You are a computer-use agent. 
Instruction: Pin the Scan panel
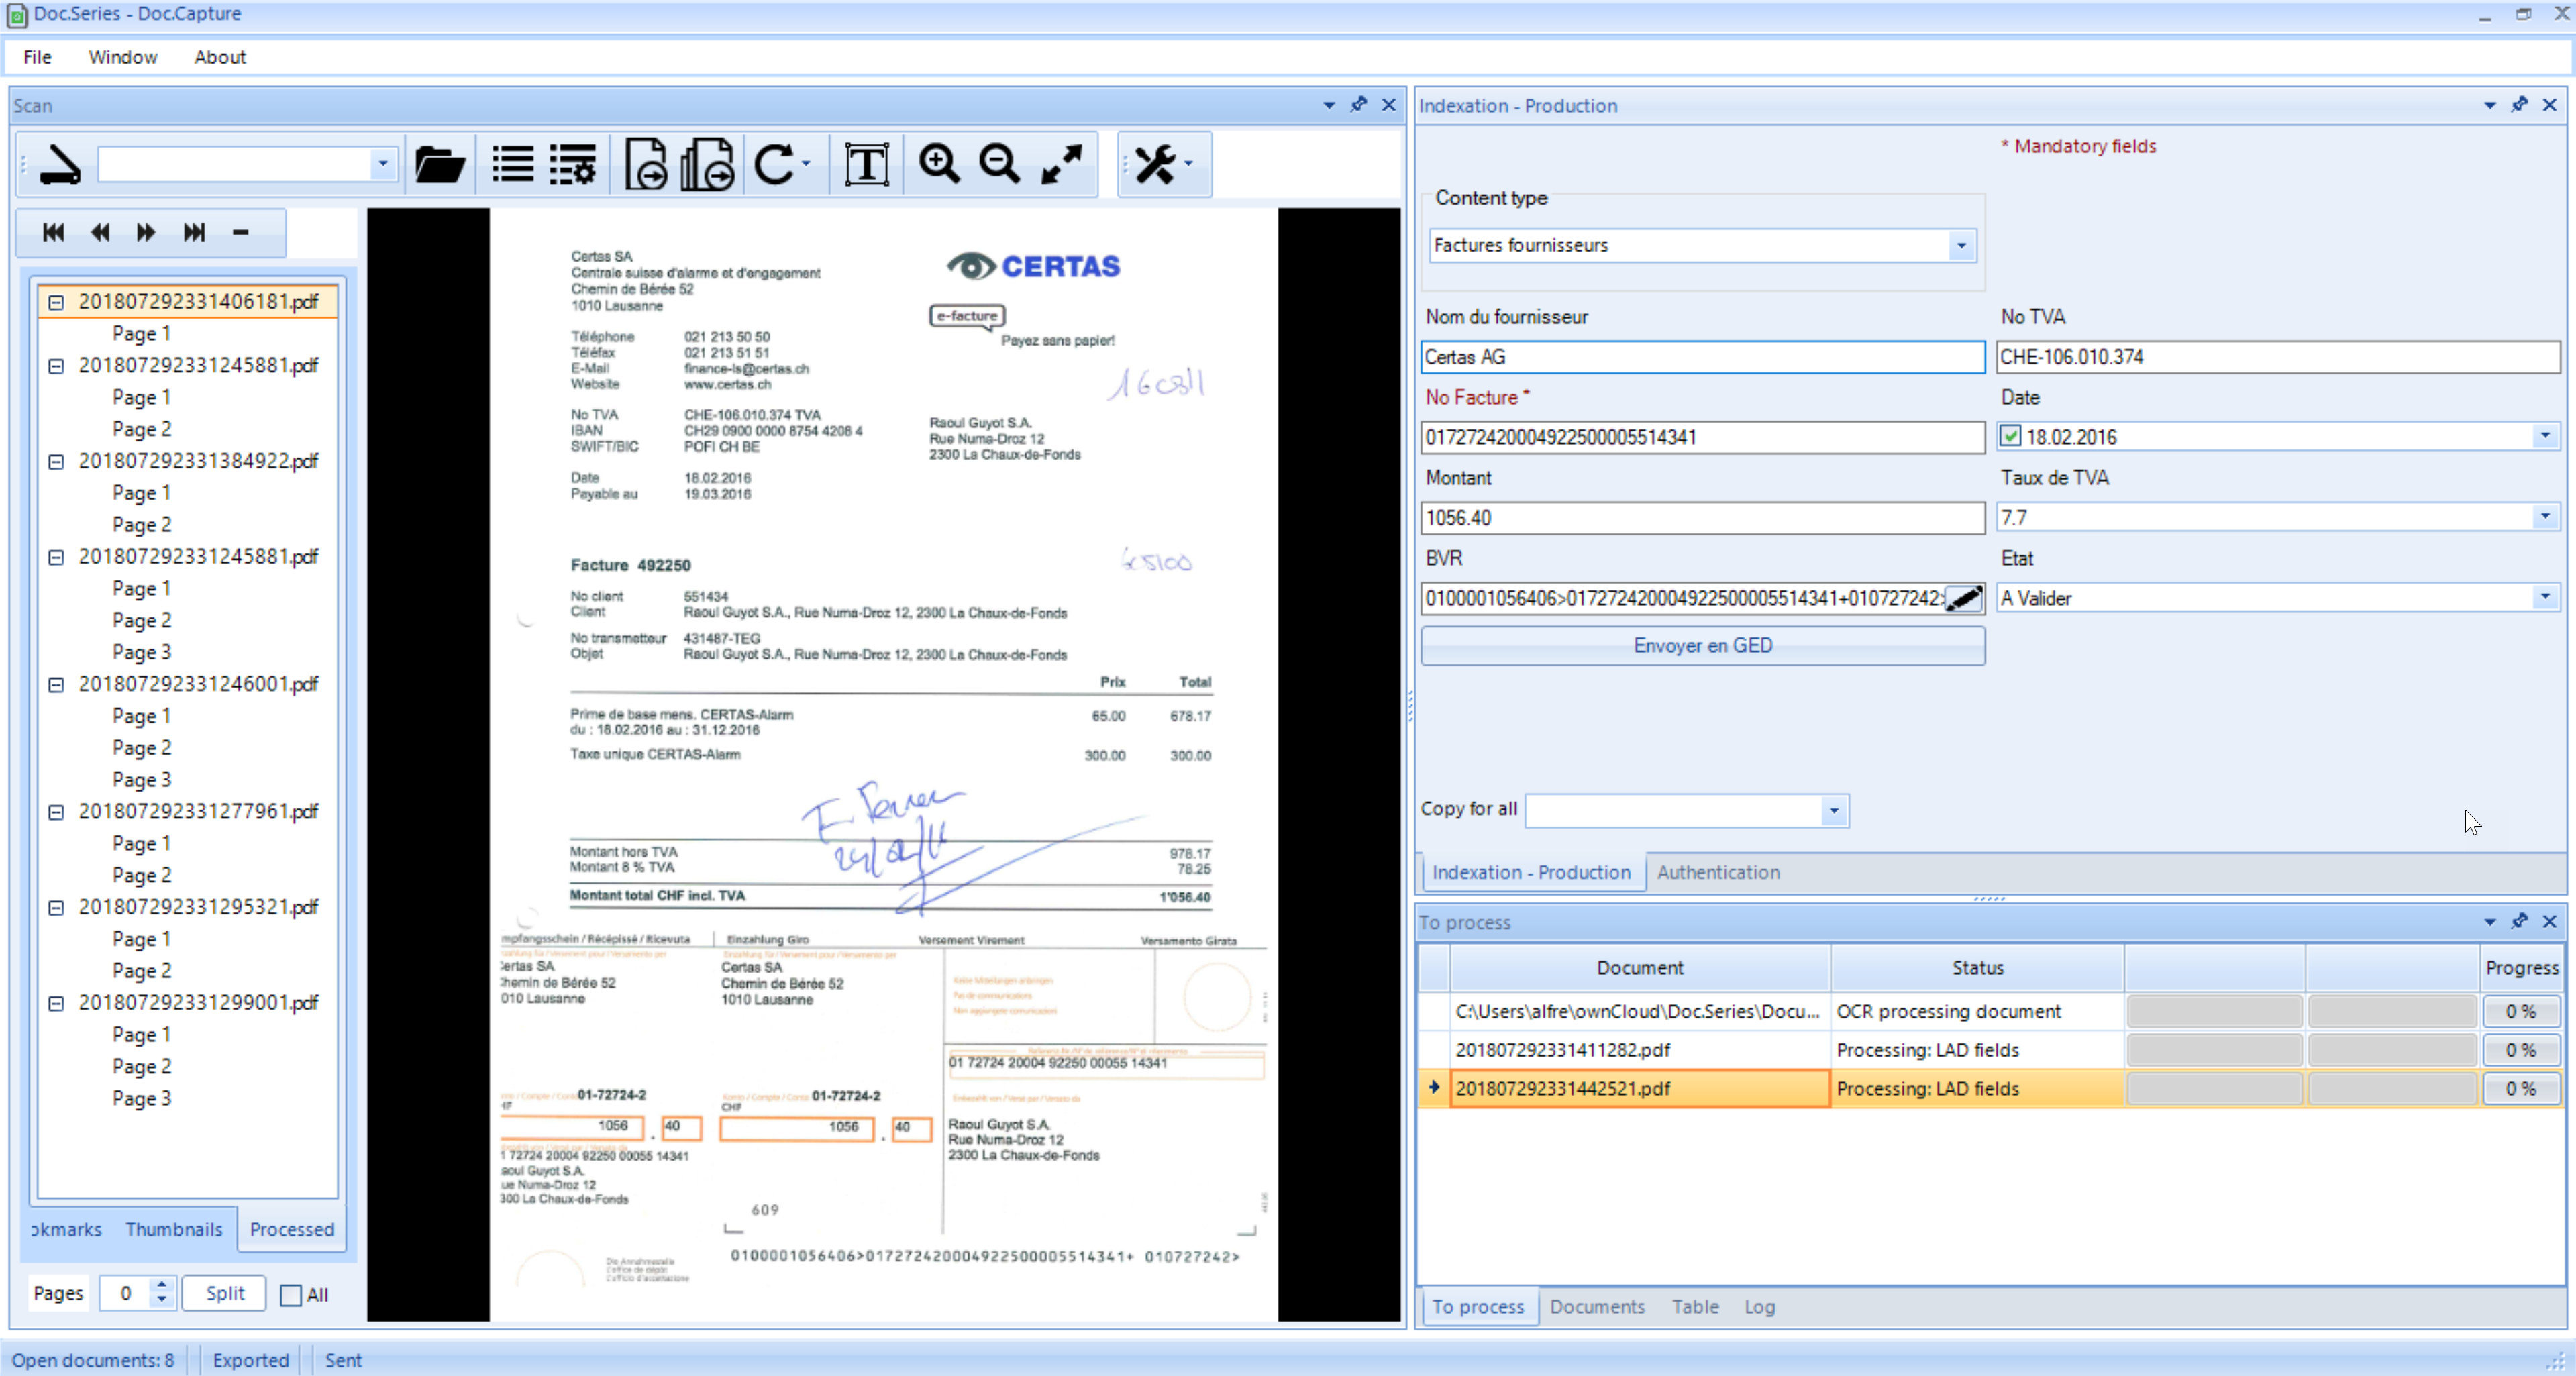click(1358, 104)
